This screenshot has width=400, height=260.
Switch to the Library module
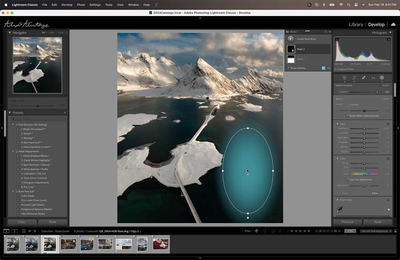(356, 24)
